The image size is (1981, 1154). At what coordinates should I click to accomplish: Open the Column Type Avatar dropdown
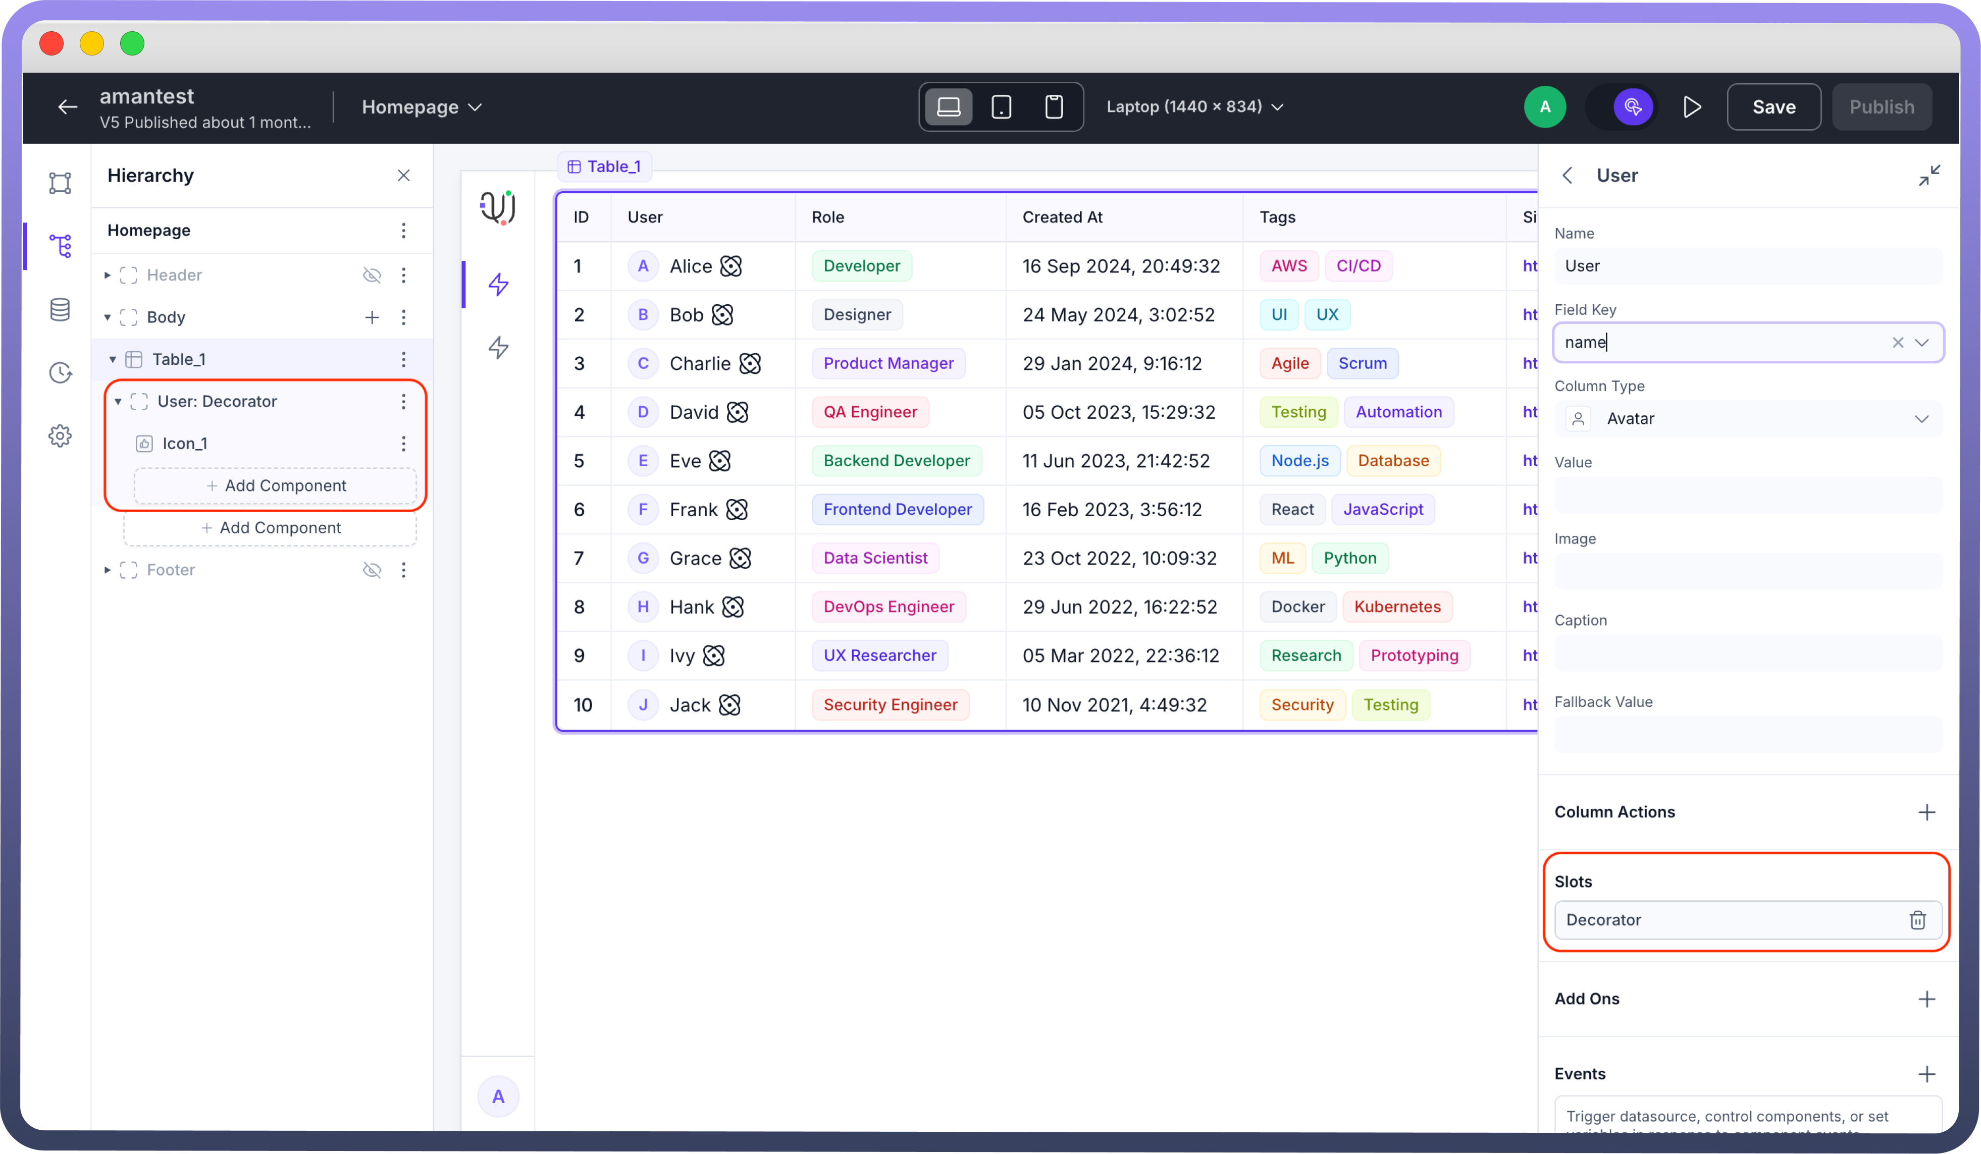1748,419
